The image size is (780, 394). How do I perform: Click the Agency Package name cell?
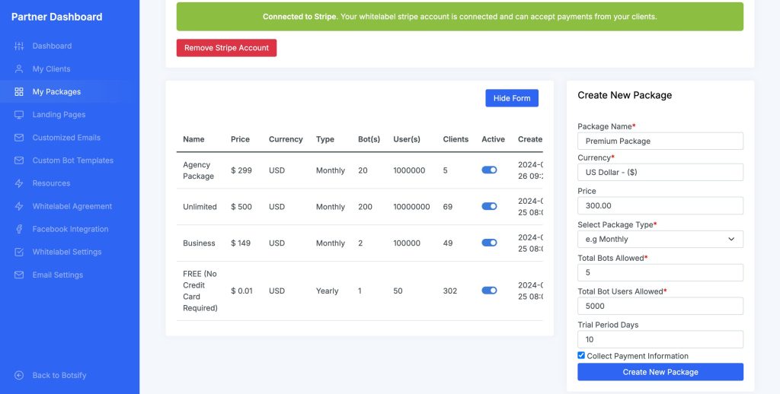pyautogui.click(x=199, y=170)
